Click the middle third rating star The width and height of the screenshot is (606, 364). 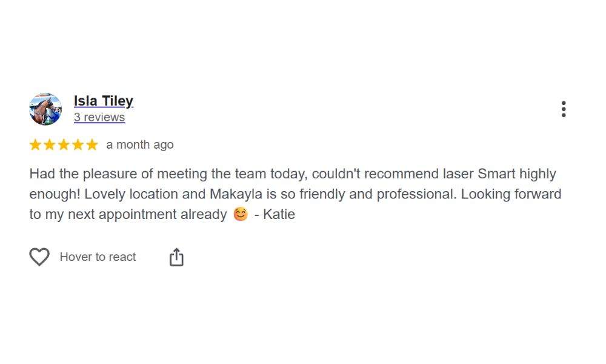point(64,144)
